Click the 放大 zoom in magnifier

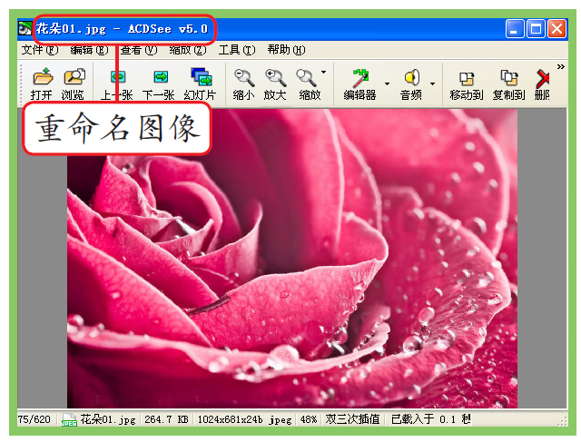tap(274, 79)
